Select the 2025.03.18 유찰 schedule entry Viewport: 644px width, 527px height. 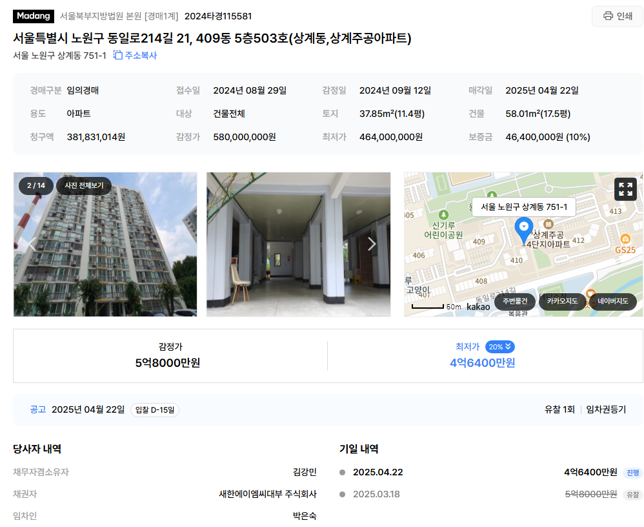pos(491,494)
